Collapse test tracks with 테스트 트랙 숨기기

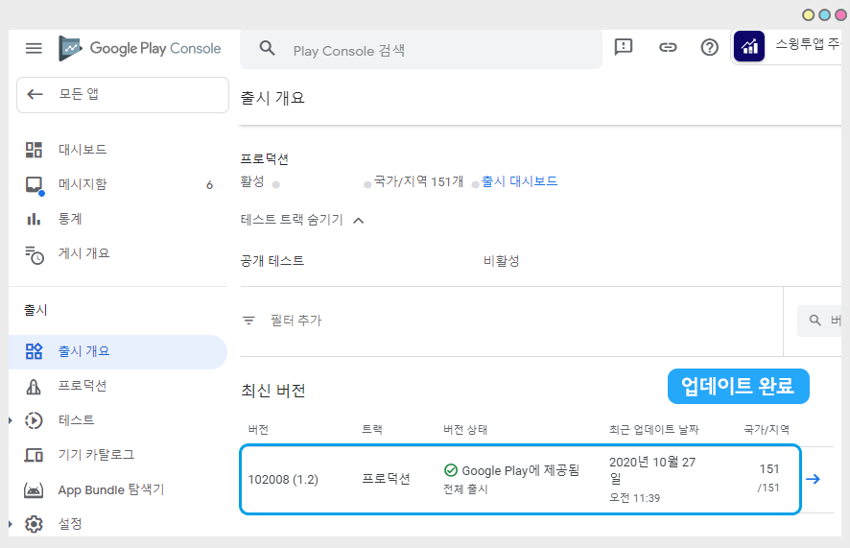point(303,220)
